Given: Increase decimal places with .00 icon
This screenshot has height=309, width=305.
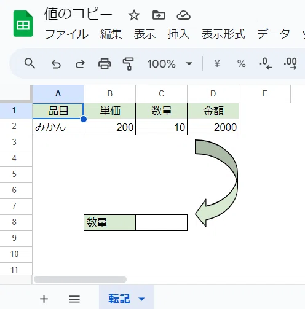Looking at the screenshot, I should 290,63.
